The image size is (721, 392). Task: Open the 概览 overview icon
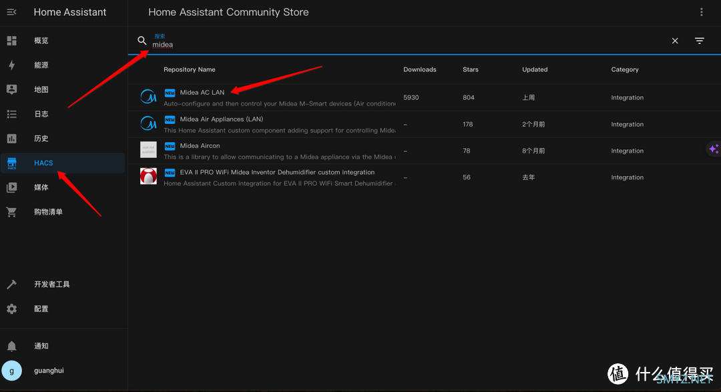click(11, 41)
